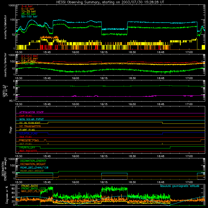This screenshot has height=208, width=208.
Task: Click the 16:15 time tick under the Flags panel
Action: 104,156
